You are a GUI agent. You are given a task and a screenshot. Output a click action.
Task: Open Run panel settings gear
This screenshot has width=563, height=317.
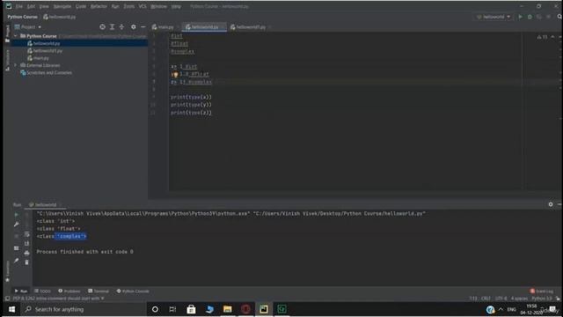pos(551,204)
